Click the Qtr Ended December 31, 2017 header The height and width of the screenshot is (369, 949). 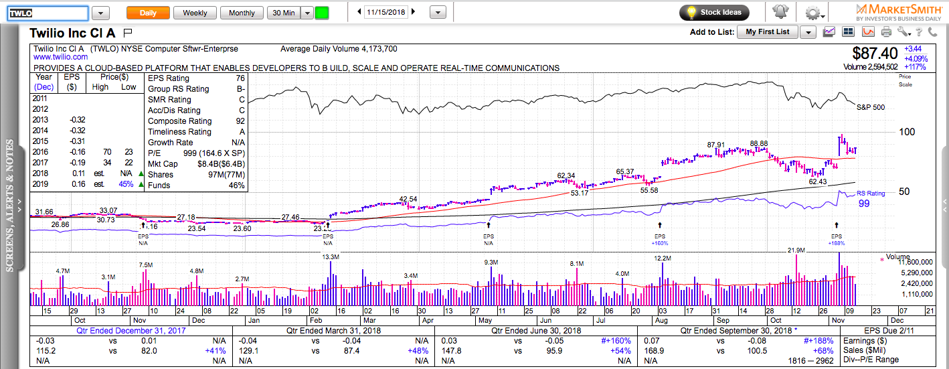pos(131,329)
